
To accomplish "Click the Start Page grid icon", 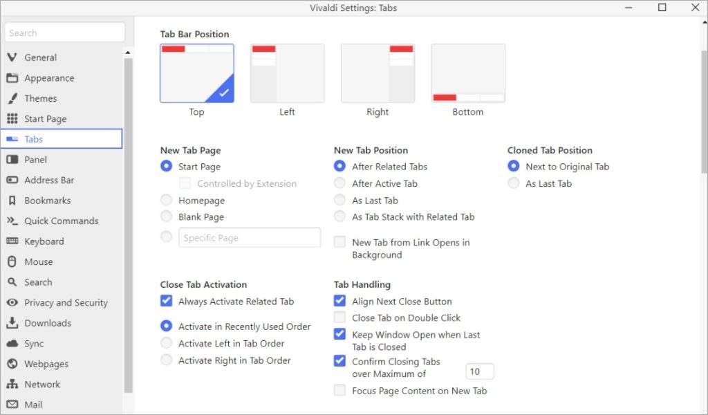I will 12,119.
